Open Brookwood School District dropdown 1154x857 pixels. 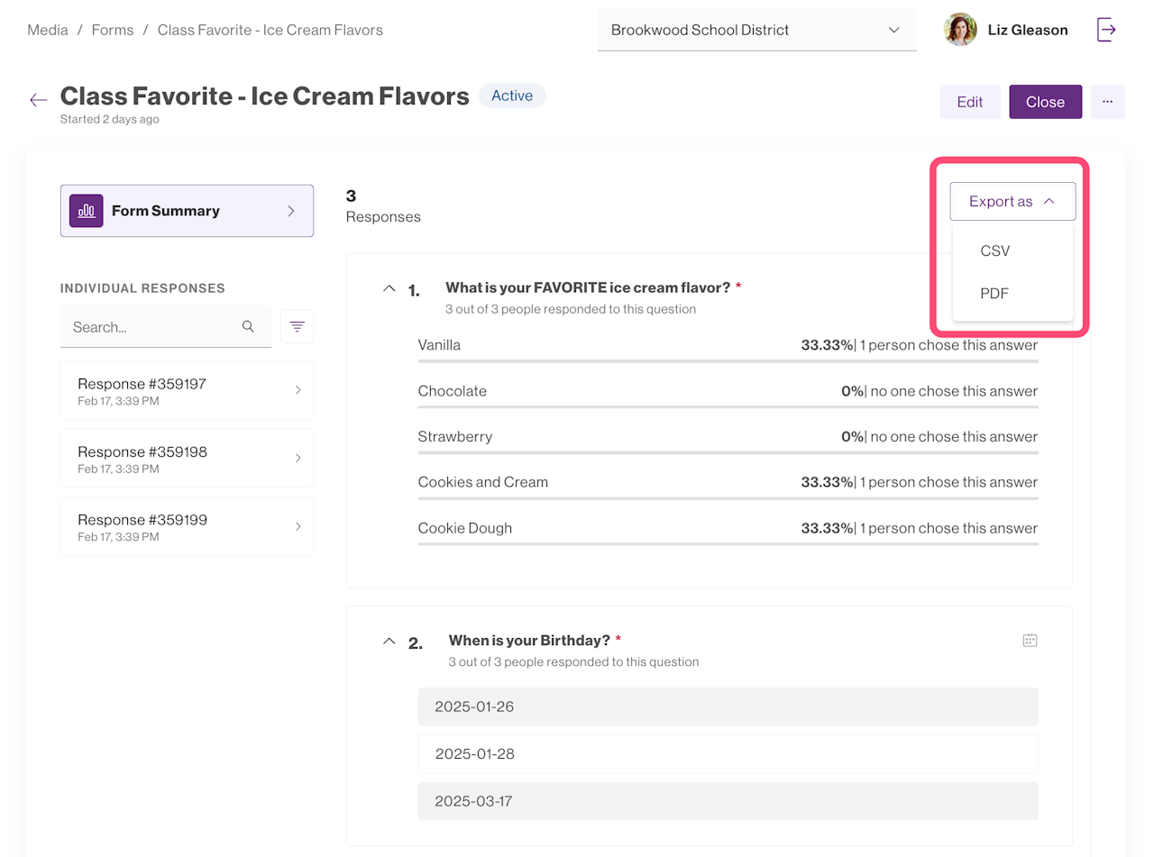pos(756,30)
